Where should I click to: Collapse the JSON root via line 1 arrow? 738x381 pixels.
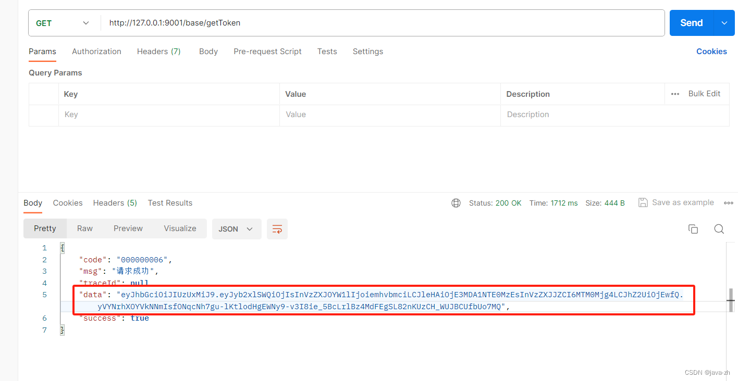click(x=62, y=247)
